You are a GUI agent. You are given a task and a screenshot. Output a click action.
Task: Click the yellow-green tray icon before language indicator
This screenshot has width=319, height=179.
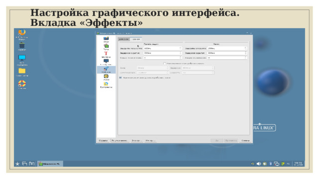click(283, 164)
